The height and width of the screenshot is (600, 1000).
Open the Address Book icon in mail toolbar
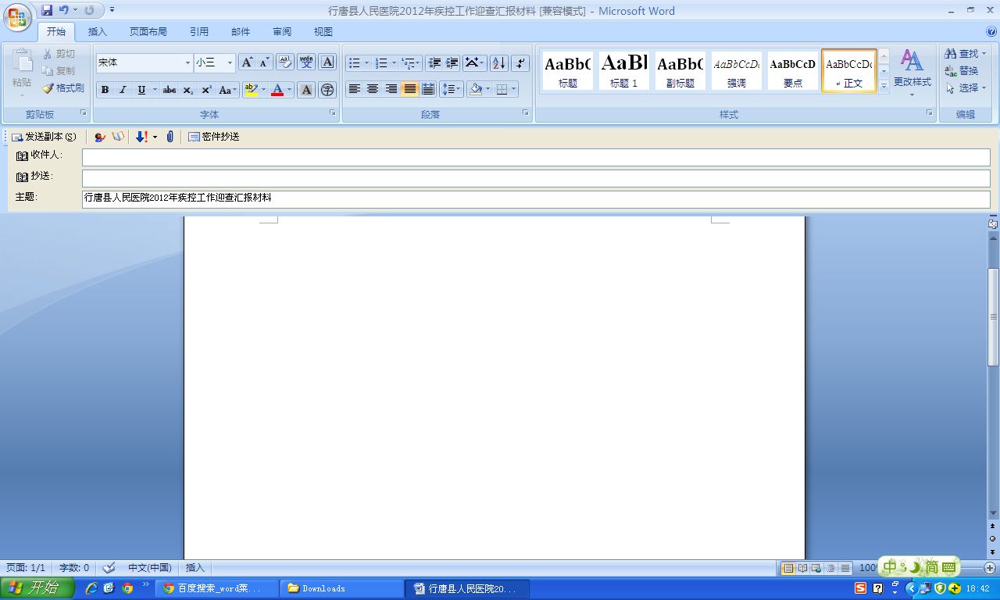coord(117,137)
